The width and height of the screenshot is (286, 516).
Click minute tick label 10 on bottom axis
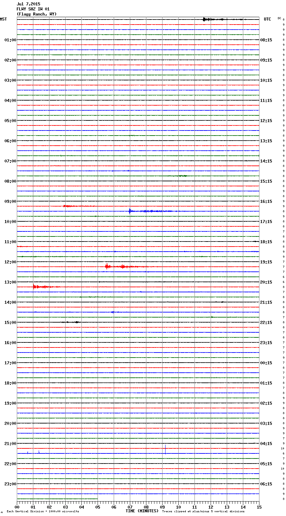pyautogui.click(x=178, y=507)
